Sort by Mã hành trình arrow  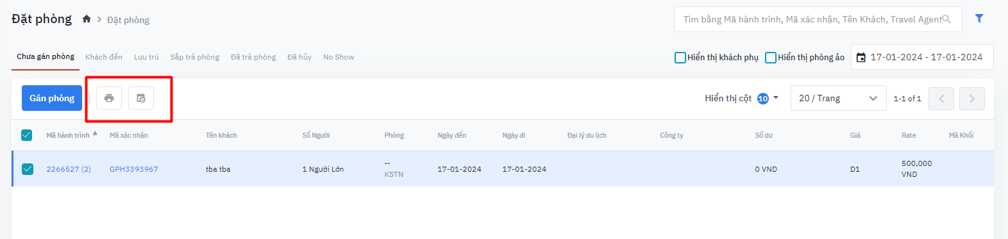[95, 133]
